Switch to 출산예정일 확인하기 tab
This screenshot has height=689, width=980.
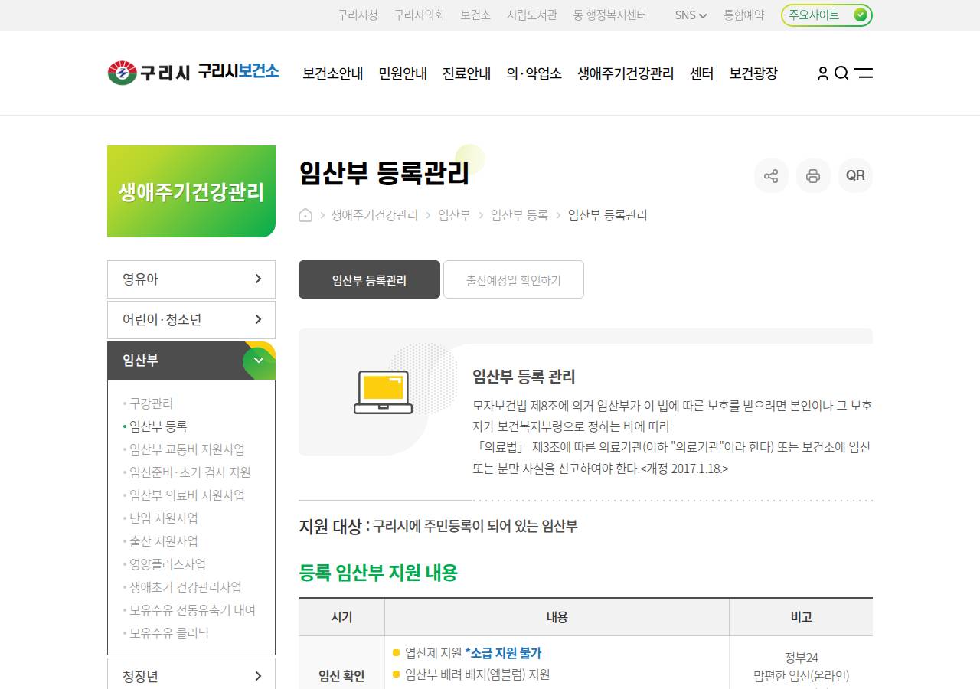tap(514, 279)
